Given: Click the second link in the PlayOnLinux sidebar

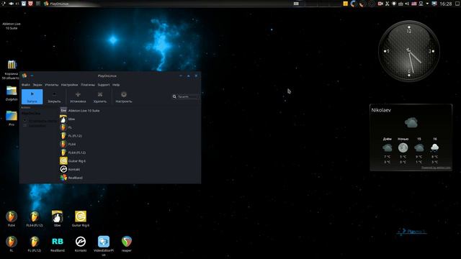Looking at the screenshot, I should coord(37,125).
